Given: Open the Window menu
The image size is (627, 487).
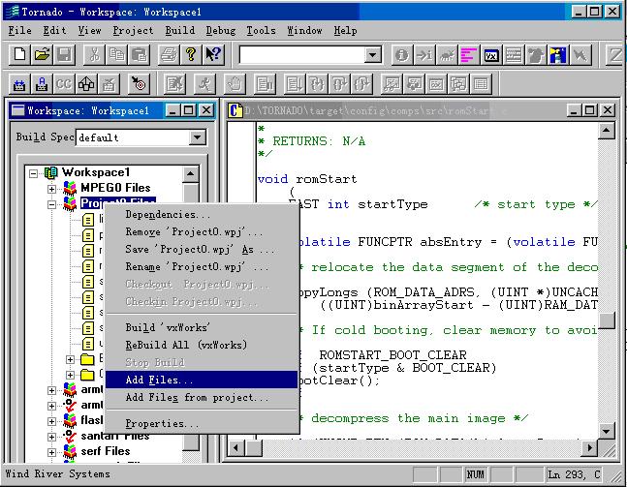Looking at the screenshot, I should 304,30.
